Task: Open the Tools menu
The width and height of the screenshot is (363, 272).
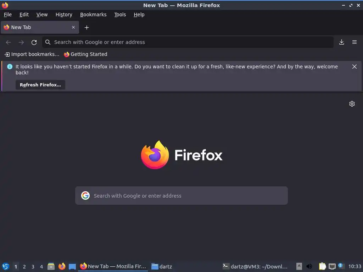Action: click(120, 15)
